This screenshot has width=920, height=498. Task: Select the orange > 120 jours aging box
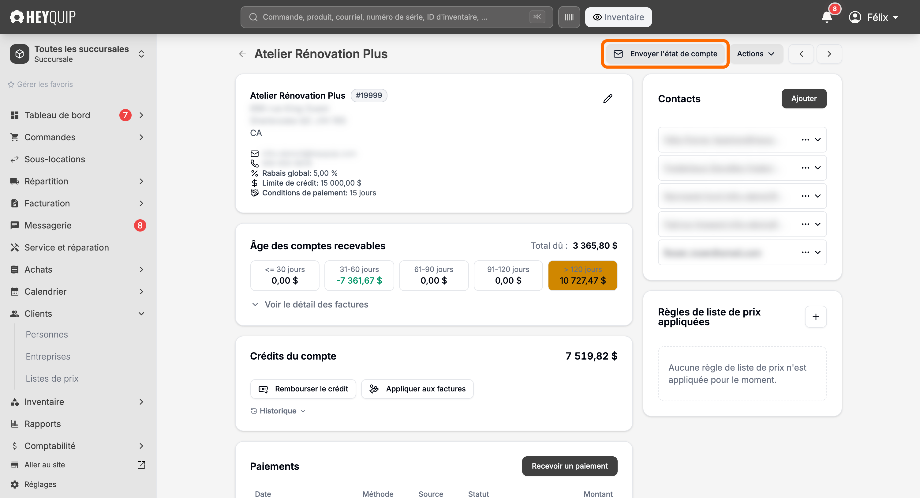tap(582, 276)
